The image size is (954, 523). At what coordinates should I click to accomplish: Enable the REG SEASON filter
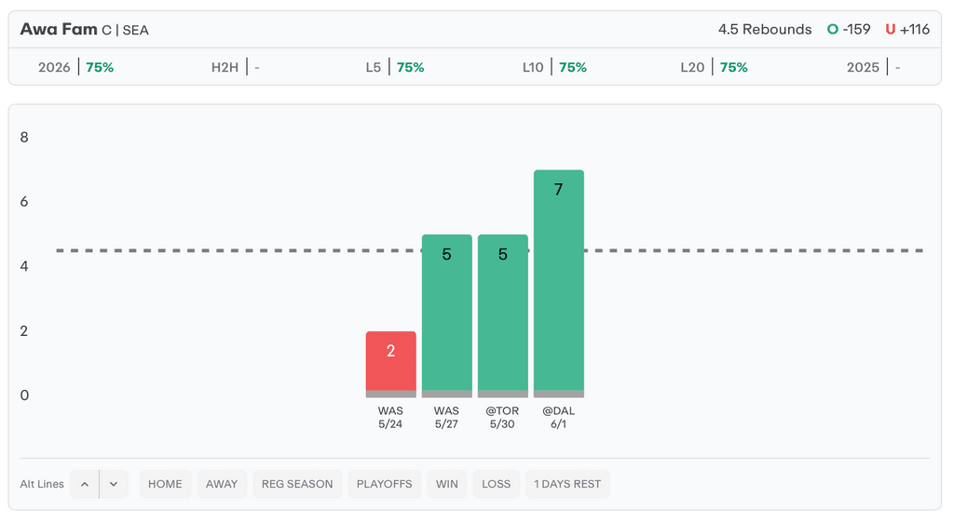click(297, 484)
